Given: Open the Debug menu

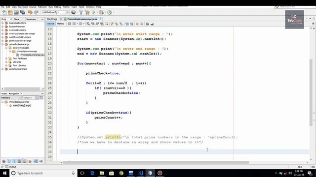Looking at the screenshot, I should [x=58, y=7].
